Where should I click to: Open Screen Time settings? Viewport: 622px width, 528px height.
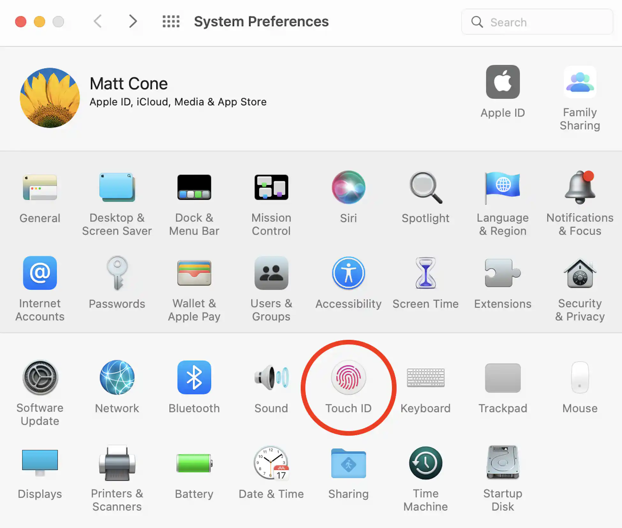point(426,273)
